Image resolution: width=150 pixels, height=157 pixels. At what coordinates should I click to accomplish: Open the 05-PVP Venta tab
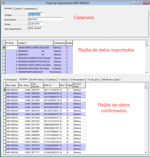pos(36,80)
